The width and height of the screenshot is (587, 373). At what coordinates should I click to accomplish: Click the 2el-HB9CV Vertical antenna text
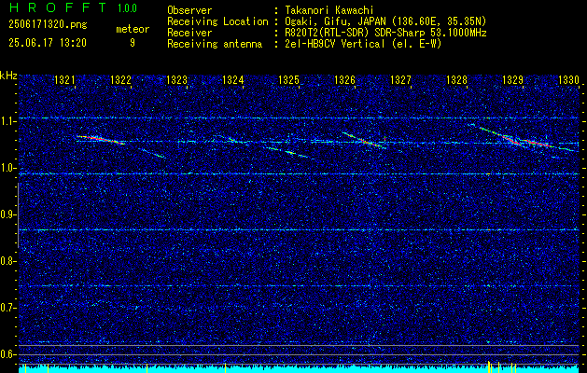pos(363,44)
